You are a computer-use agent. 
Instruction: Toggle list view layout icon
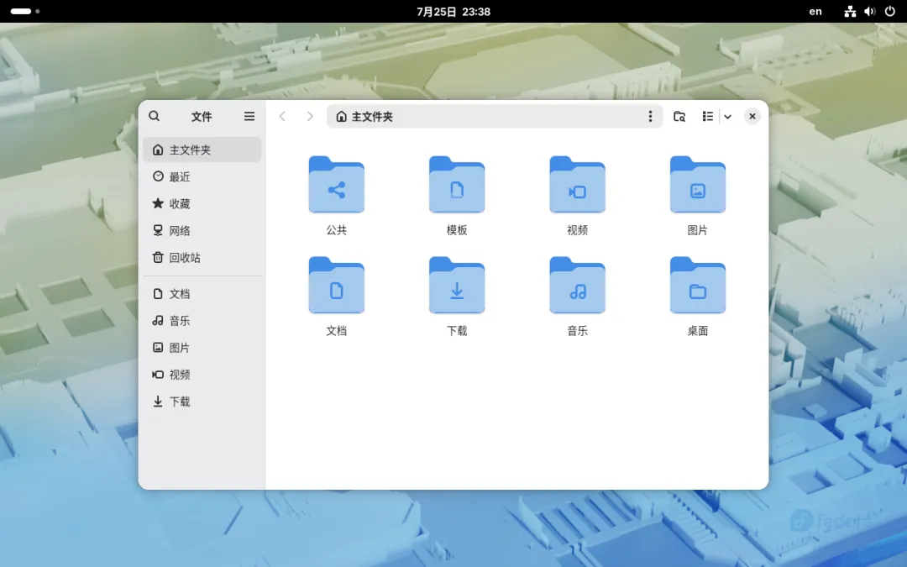707,116
